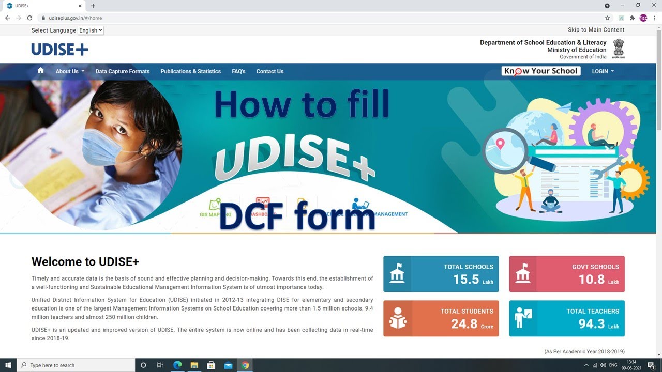Image resolution: width=662 pixels, height=372 pixels.
Task: Open the Chrome profile avatar
Action: pos(643,18)
